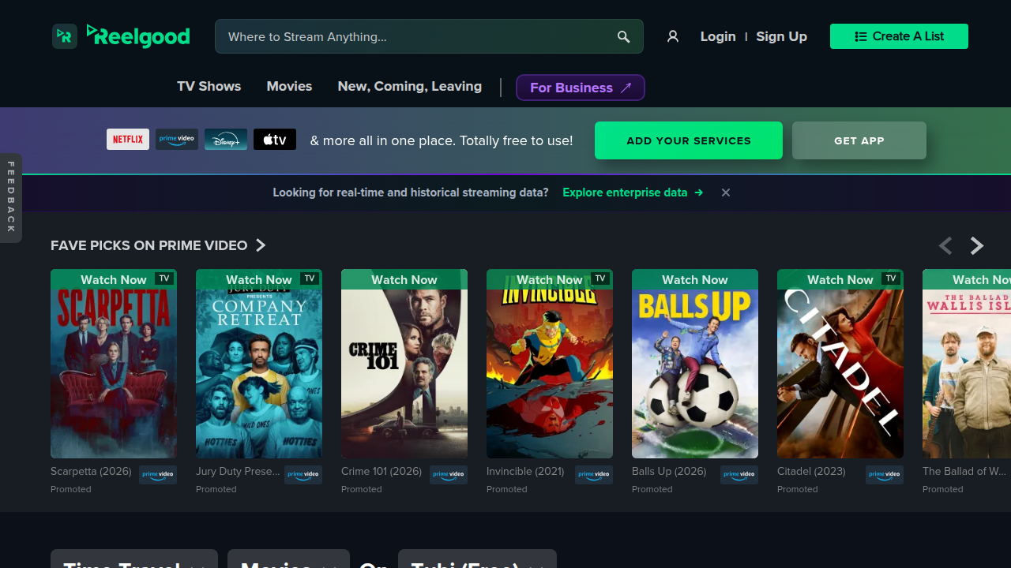Click the Prime Video service icon in banner
This screenshot has height=568, width=1011.
(x=177, y=140)
